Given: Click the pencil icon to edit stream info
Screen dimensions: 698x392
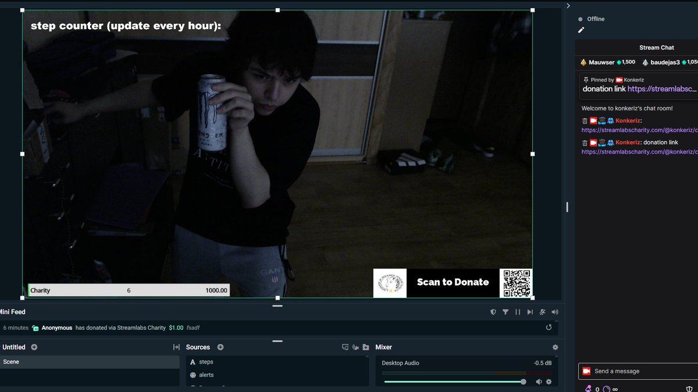Looking at the screenshot, I should (x=581, y=30).
